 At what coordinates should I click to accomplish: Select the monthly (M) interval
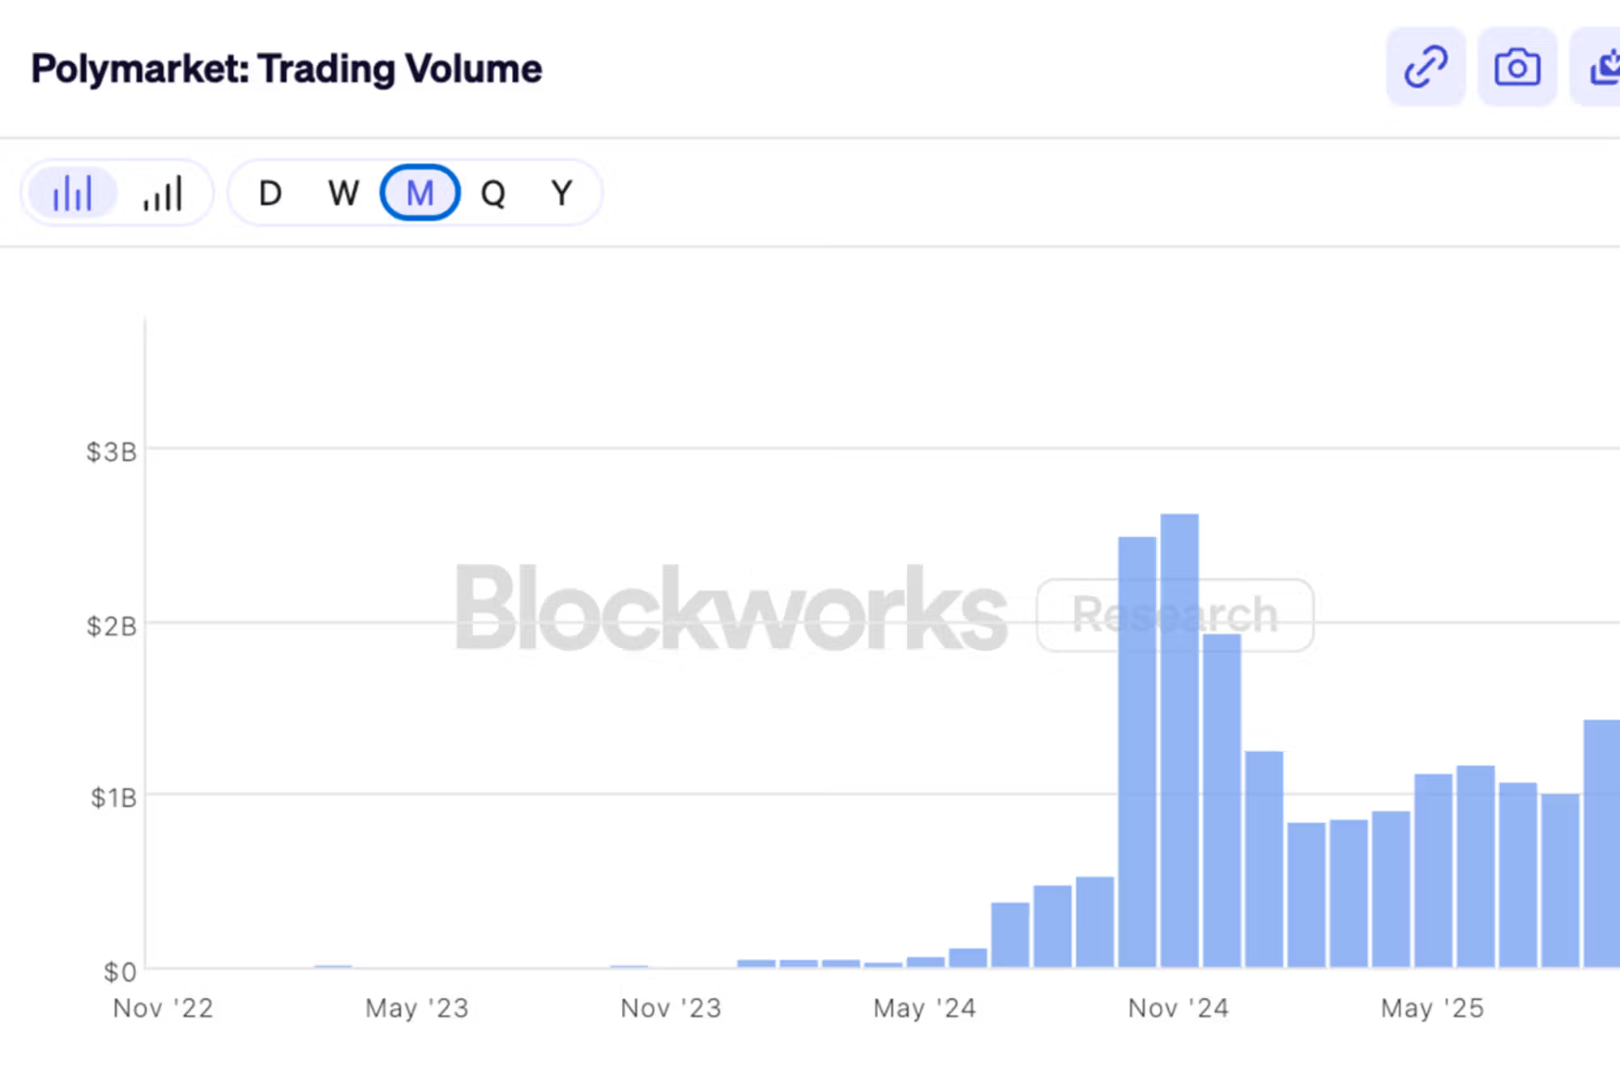tap(420, 193)
